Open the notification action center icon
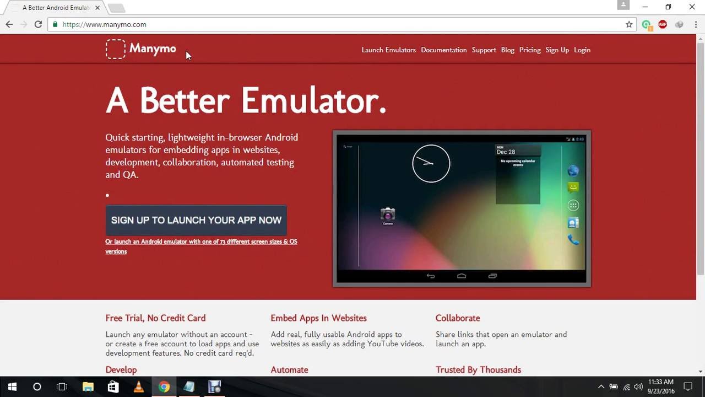Viewport: 705px width, 397px height. coord(688,387)
